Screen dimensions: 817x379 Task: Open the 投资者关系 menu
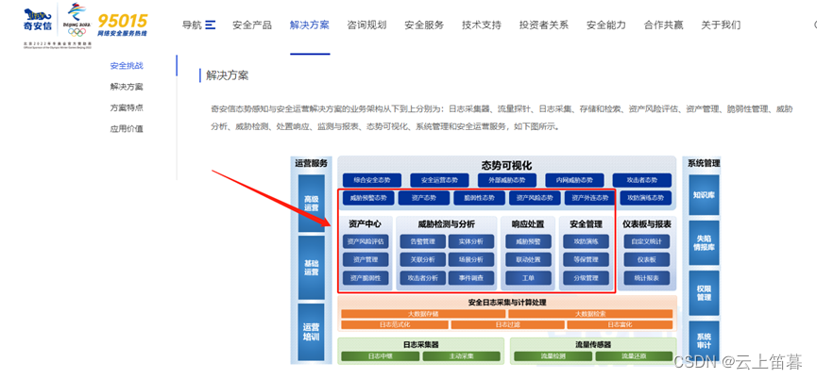click(x=544, y=25)
